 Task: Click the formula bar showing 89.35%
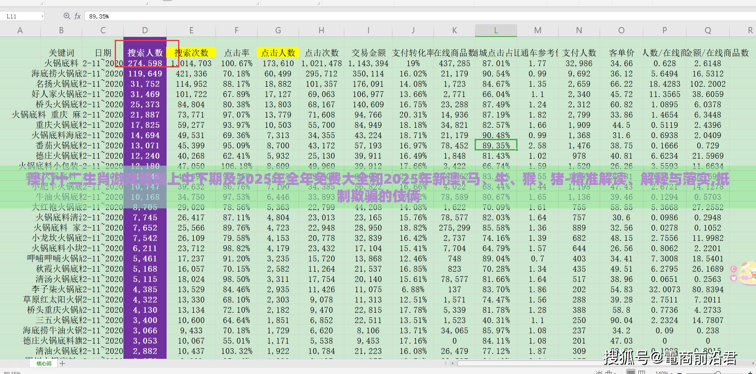pos(420,16)
